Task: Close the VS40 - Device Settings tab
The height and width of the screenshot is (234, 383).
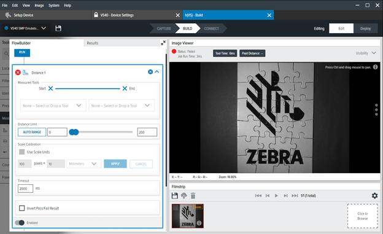Action: coord(178,15)
